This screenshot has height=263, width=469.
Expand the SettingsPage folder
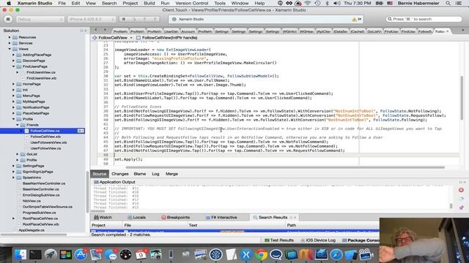(x=13, y=166)
